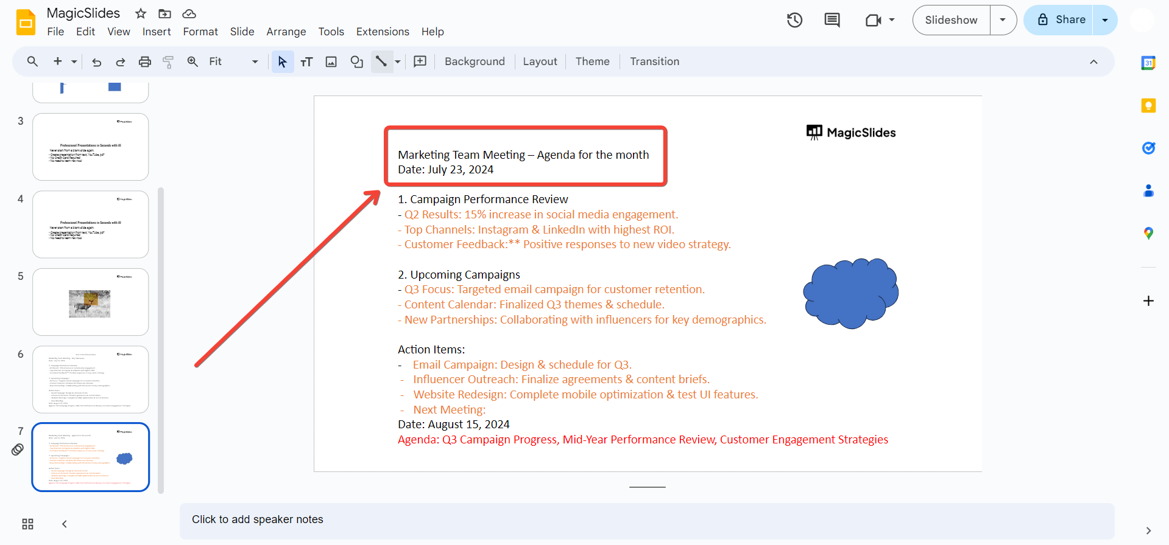Star the MagicSlides presentation
Image resolution: width=1169 pixels, height=545 pixels.
click(x=141, y=13)
